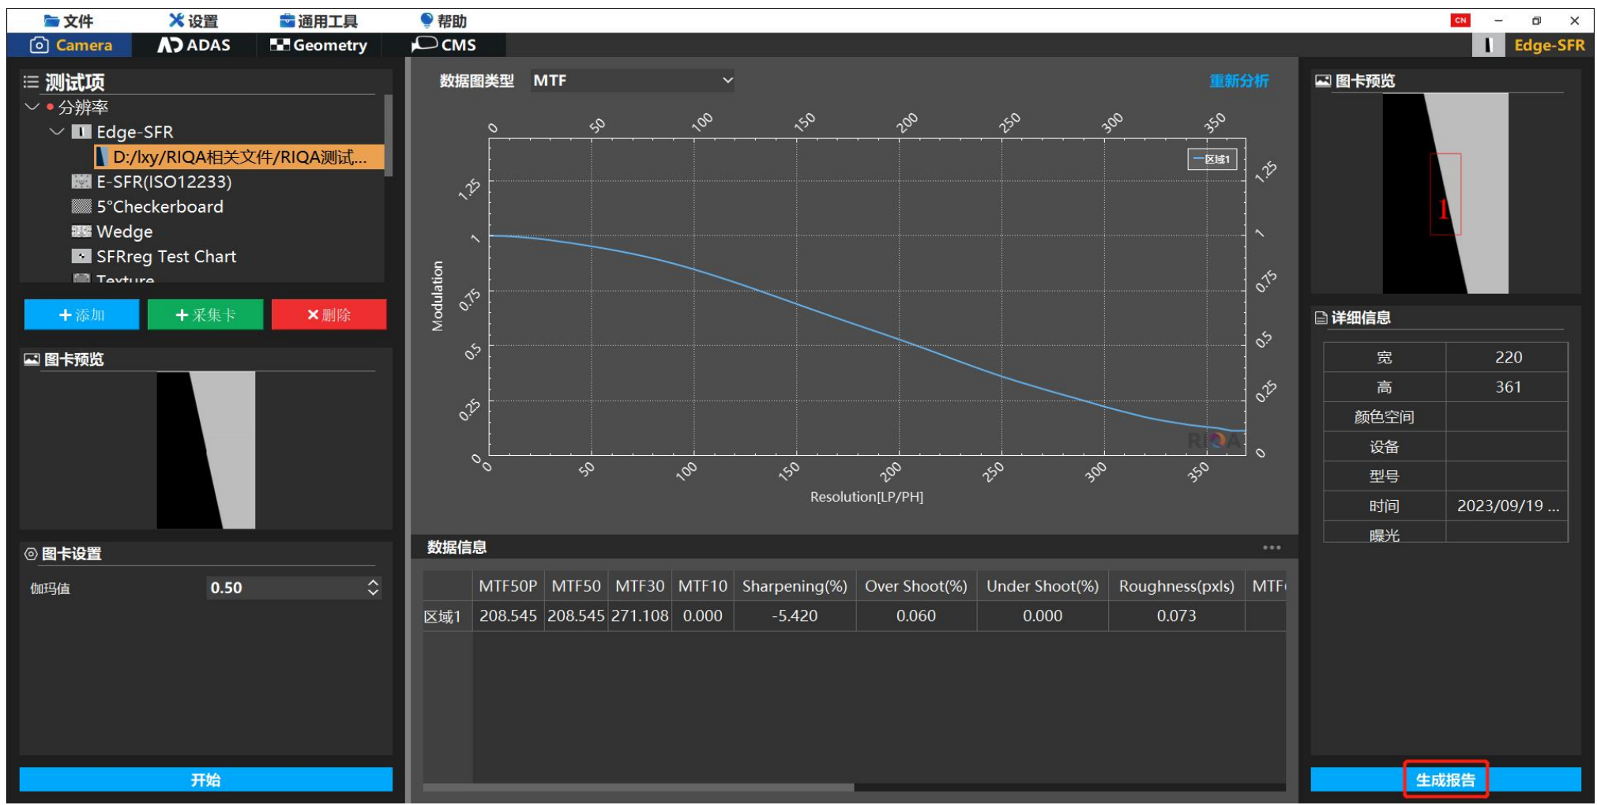1597x805 pixels.
Task: Select the loaded D:/lxy/RIQA file entry
Action: click(x=239, y=157)
